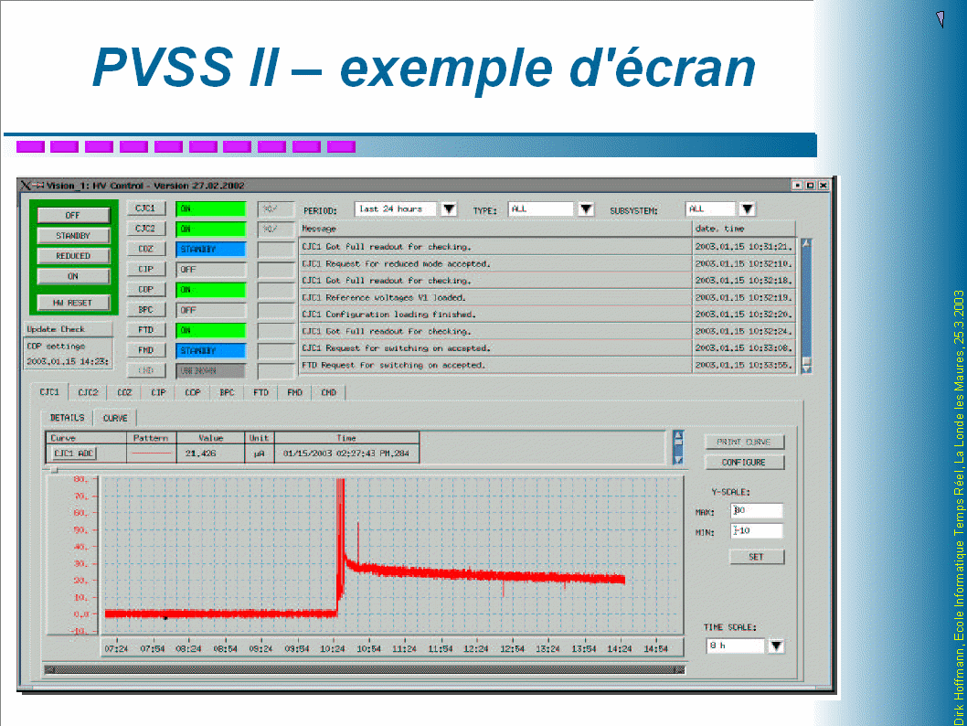Click the ON button in the green panel
Viewport: 967px width, 726px height.
pyautogui.click(x=73, y=276)
